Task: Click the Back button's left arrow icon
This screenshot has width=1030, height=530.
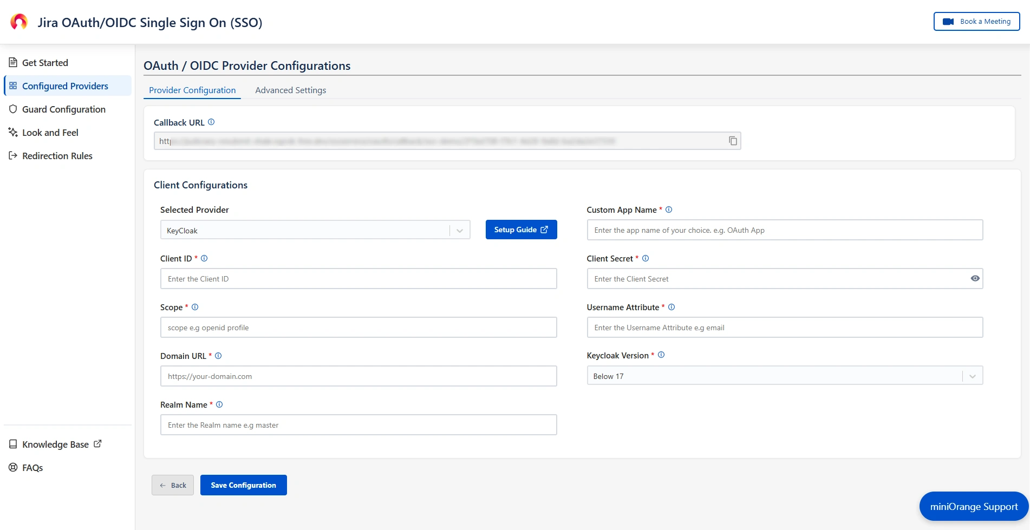Action: tap(163, 485)
